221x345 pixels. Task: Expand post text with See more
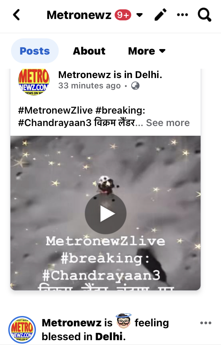tap(168, 123)
